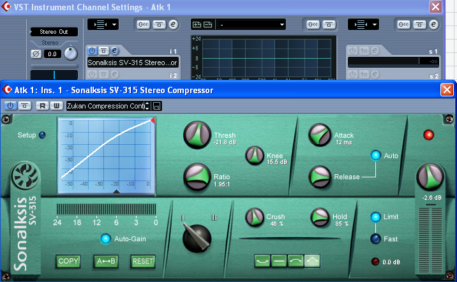Click the Thresh knob

pos(197,135)
